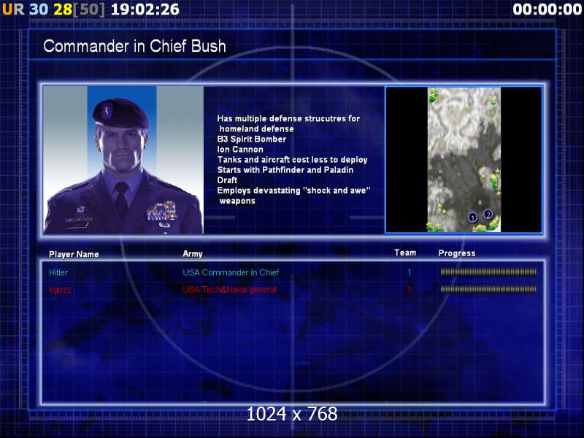Image resolution: width=584 pixels, height=438 pixels.
Task: Click team number for egozz row
Action: 410,289
